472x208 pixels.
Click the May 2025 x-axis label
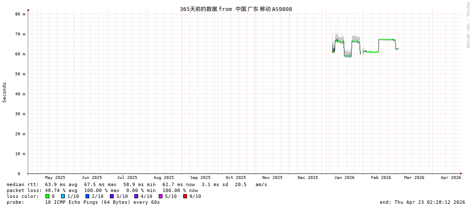coord(55,178)
